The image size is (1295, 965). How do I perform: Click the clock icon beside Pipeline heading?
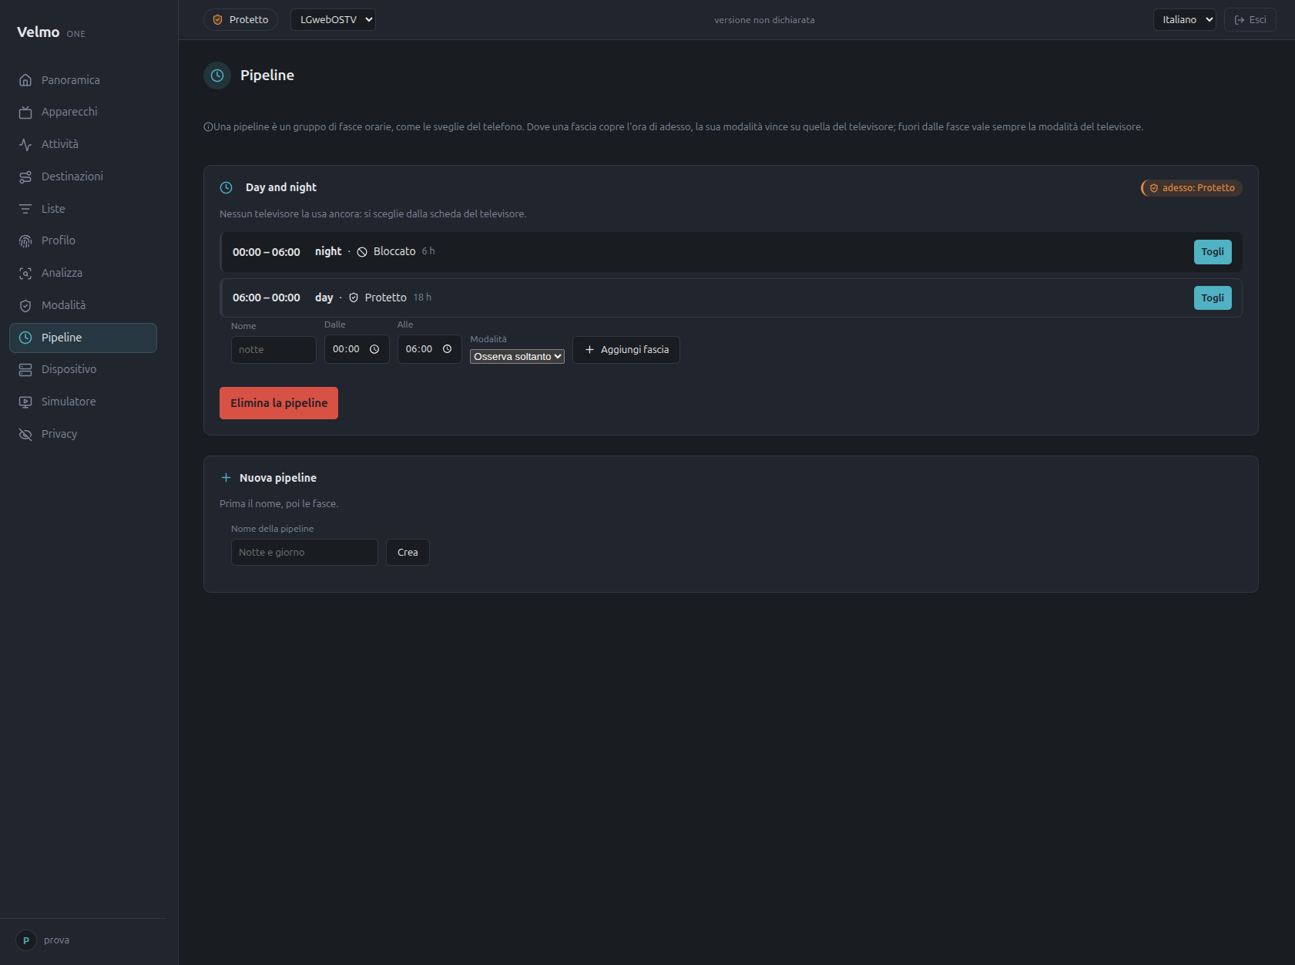click(x=217, y=76)
